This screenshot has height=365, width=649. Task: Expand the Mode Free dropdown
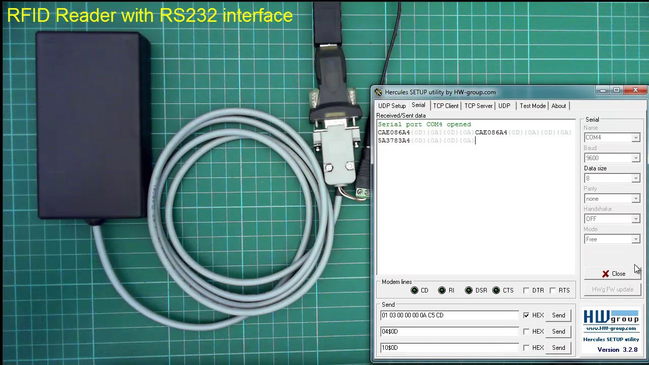click(635, 239)
